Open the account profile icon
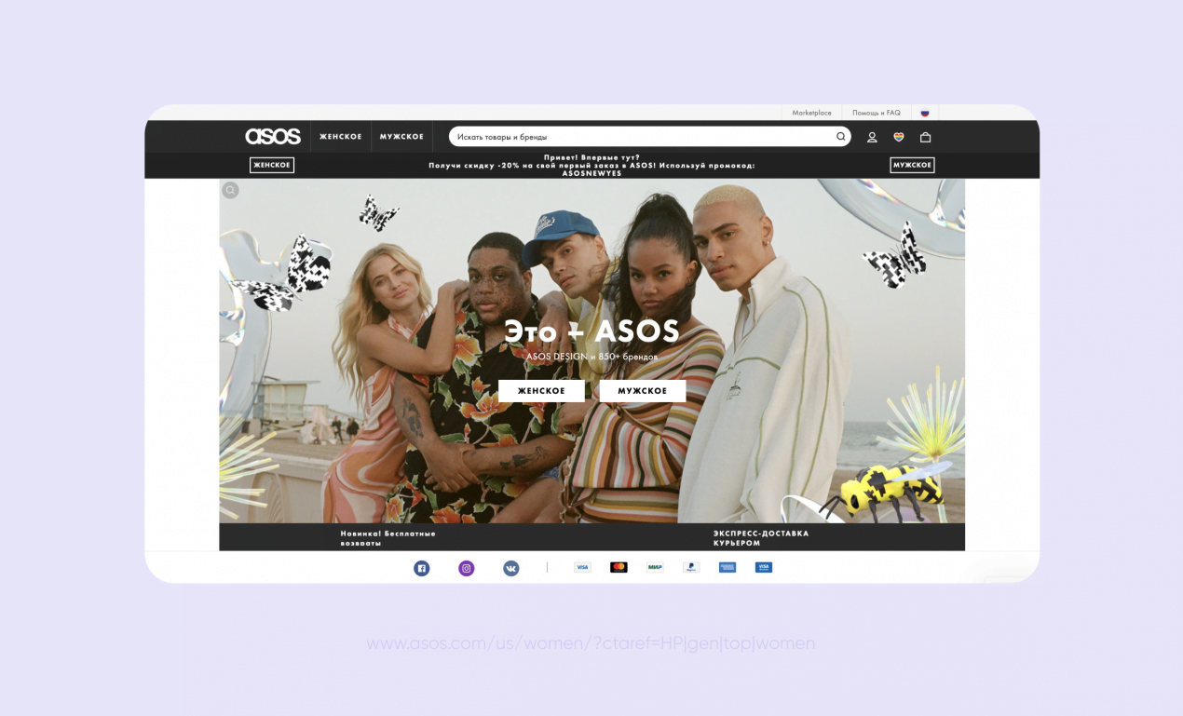 click(872, 137)
